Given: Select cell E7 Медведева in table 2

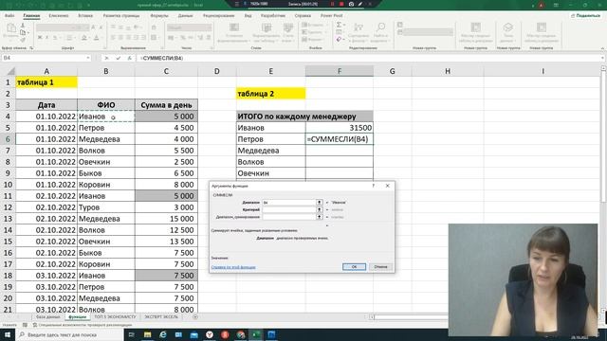Looking at the screenshot, I should 271,151.
